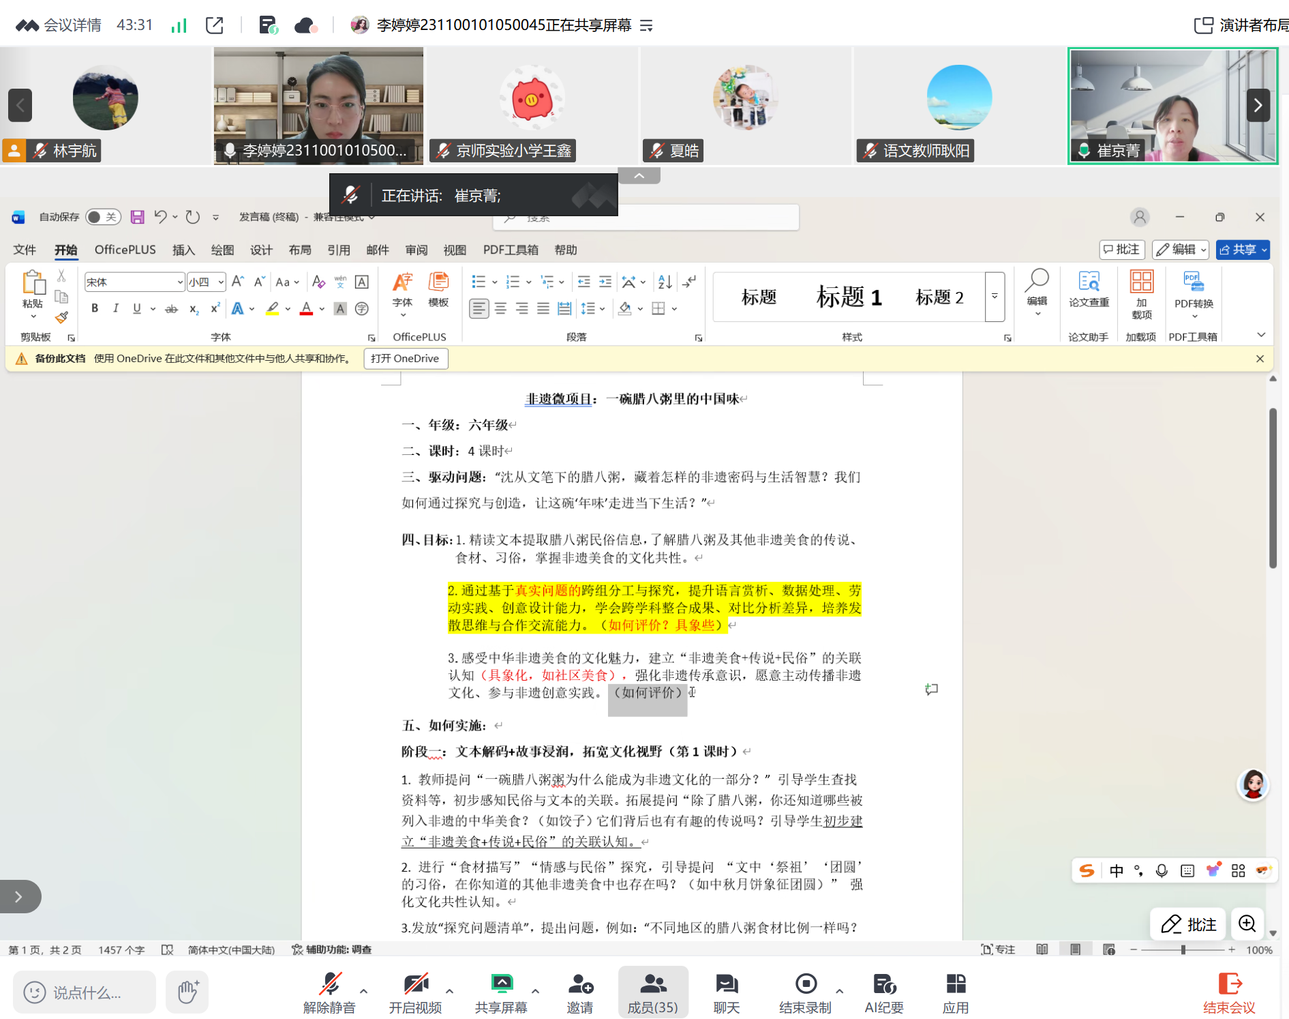Click the OfficePLUS 模板 icon

[x=439, y=290]
